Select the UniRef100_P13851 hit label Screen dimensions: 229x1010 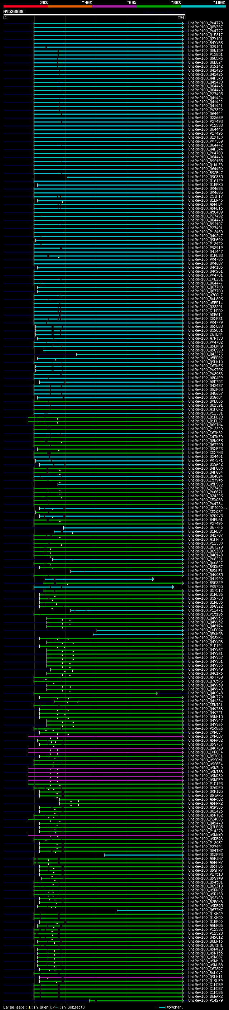coord(205,54)
